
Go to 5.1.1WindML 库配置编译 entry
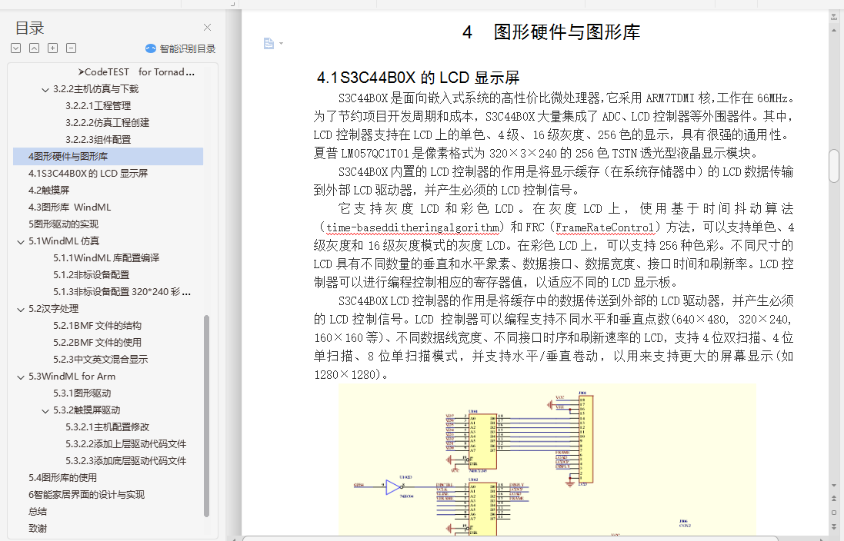[x=106, y=258]
